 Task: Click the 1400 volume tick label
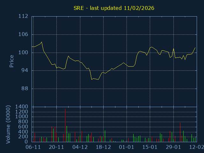tap(22, 107)
